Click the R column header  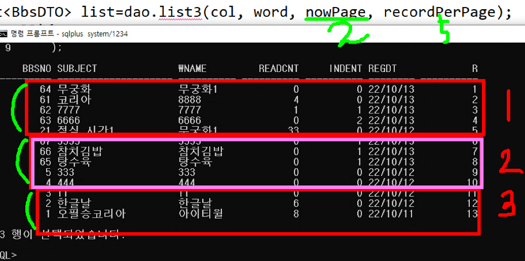point(475,68)
